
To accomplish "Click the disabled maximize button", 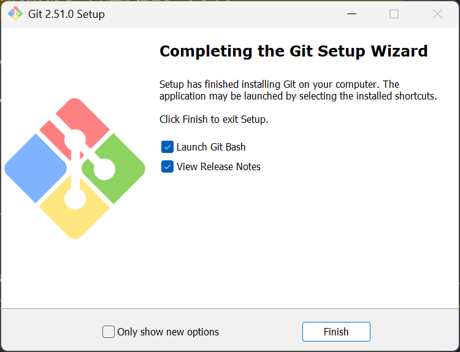I will pos(394,14).
